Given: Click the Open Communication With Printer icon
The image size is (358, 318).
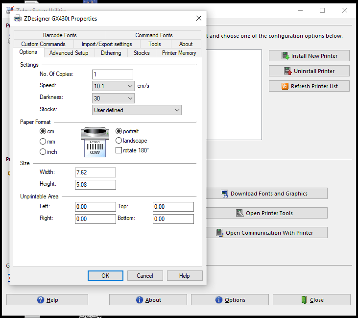Looking at the screenshot, I should coord(220,233).
